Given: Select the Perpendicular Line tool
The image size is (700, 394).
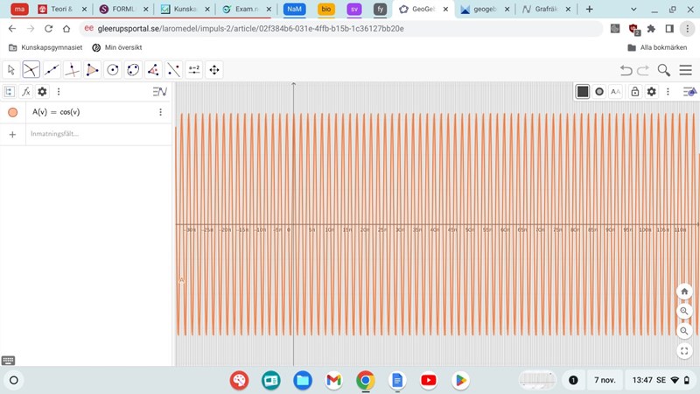Looking at the screenshot, I should (72, 70).
